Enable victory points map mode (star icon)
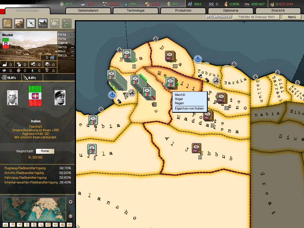 (x=69, y=225)
